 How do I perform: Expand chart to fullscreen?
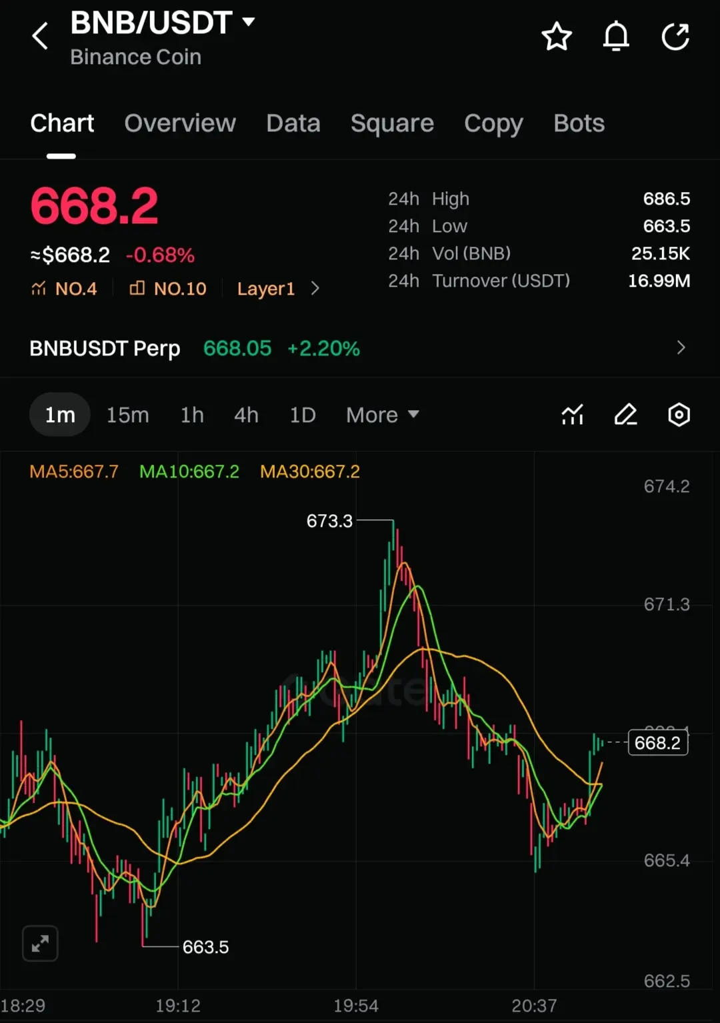[40, 944]
